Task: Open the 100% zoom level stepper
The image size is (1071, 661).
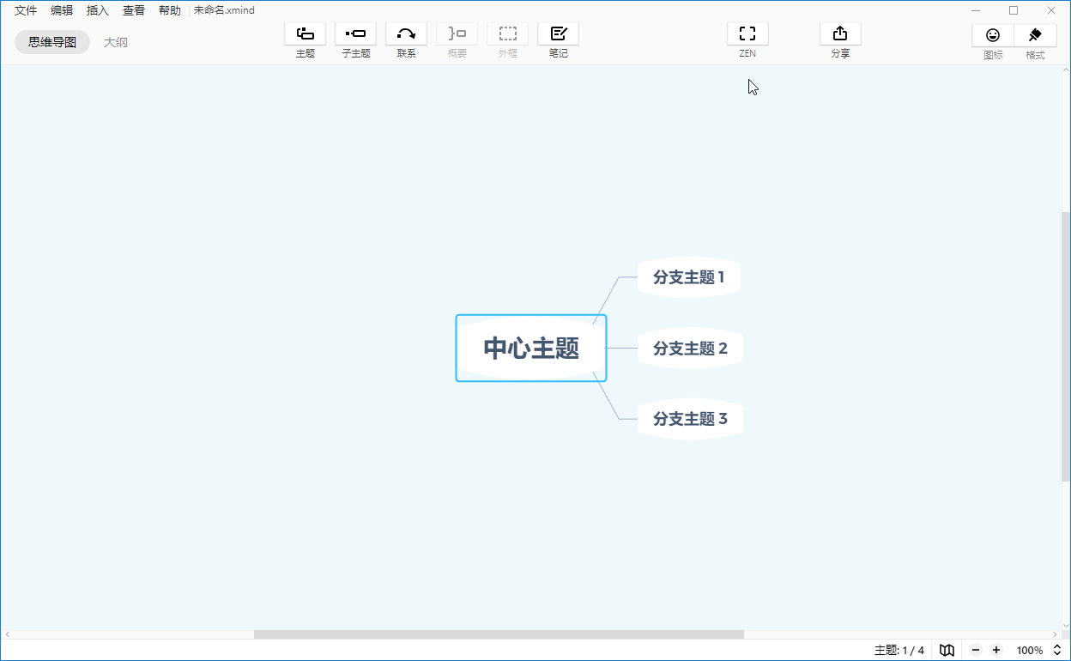Action: 1057,650
